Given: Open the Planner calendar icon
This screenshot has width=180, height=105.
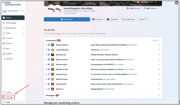Looking at the screenshot, I should [x=4, y=43].
